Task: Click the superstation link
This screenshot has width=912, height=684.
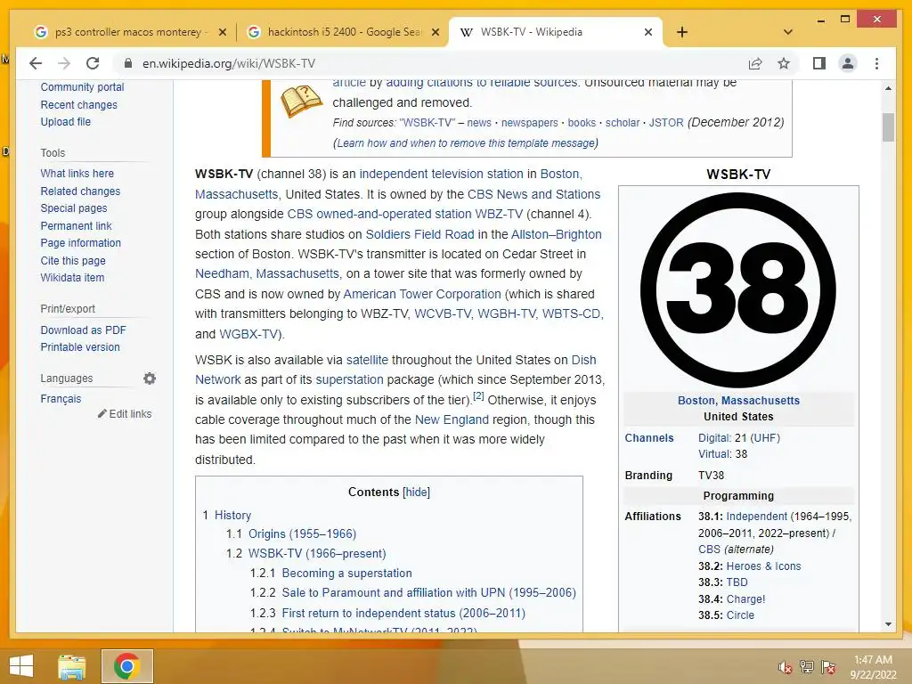Action: pos(349,379)
